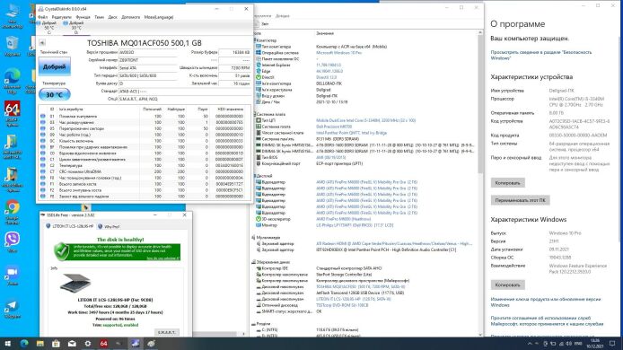Click the firmware version field in CrystalDiskInfo
The width and height of the screenshot is (623, 350).
pyautogui.click(x=148, y=52)
